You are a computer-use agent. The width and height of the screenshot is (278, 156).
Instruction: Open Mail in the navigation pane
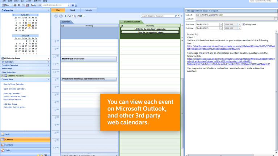(x=8, y=134)
